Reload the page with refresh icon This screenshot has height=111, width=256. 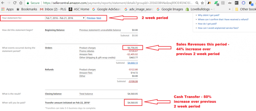[15, 3]
